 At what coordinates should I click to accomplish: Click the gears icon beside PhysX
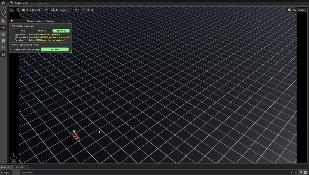tap(84, 10)
